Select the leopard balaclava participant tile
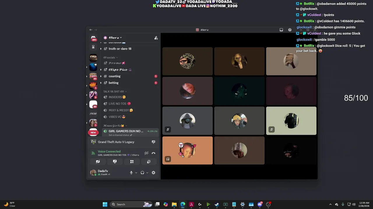The width and height of the screenshot is (373, 209). [187, 61]
